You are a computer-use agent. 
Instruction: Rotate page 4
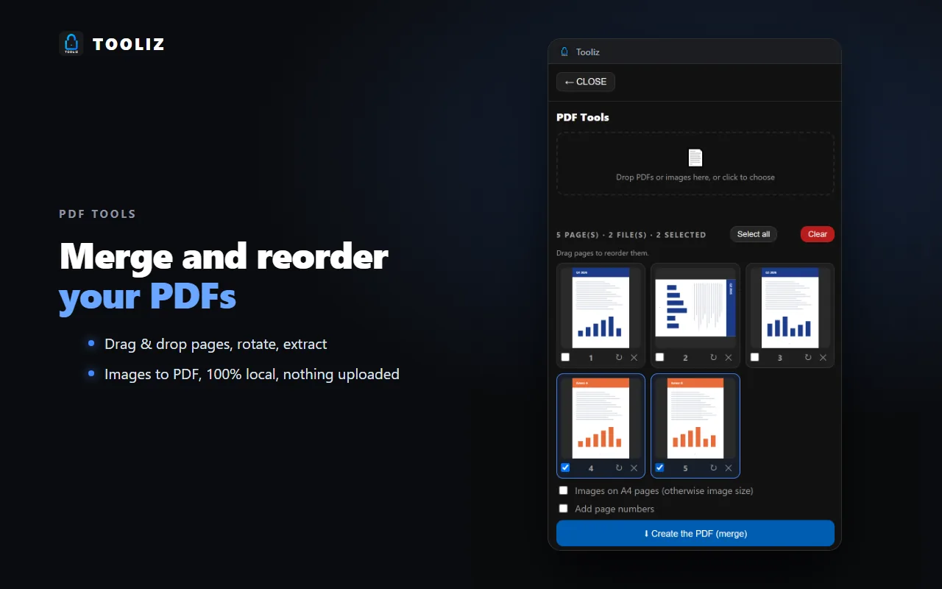619,468
